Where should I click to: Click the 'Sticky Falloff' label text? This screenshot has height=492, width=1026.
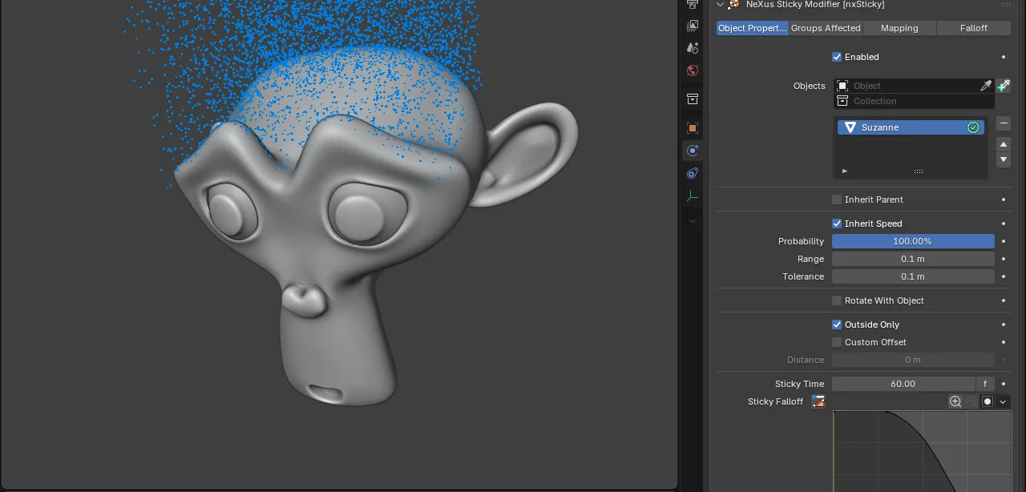pyautogui.click(x=775, y=401)
